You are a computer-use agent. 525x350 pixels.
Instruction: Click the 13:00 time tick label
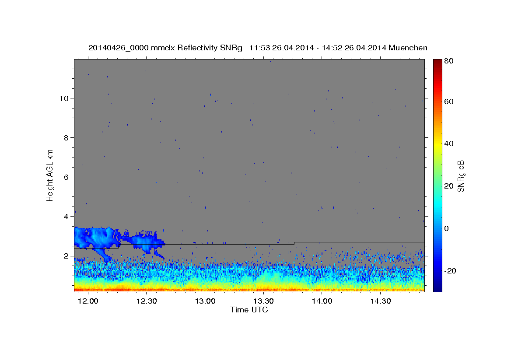[205, 301]
